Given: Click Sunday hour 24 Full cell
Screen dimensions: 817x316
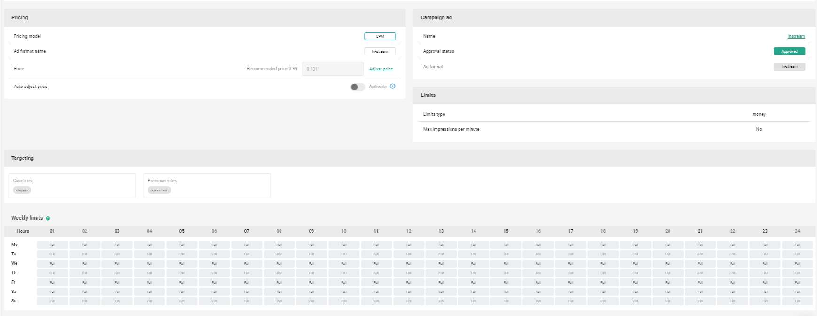Looking at the screenshot, I should 797,301.
